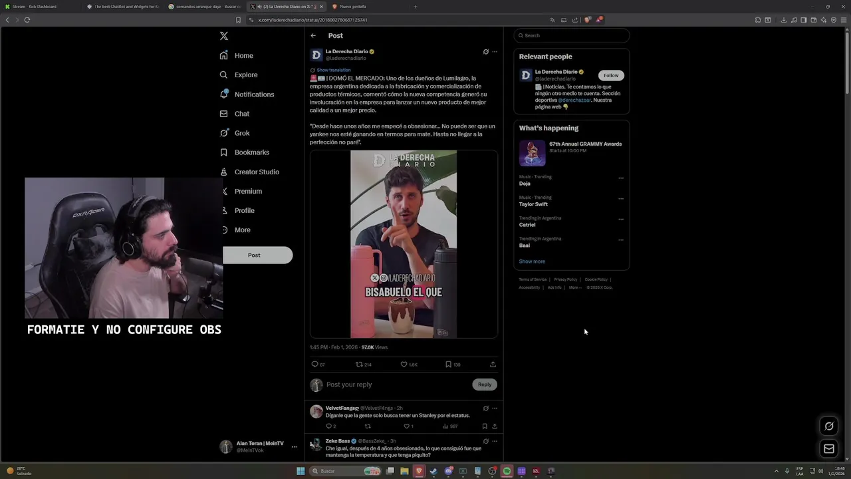Open the X logo home link
Screen dimensions: 851x479
click(x=224, y=36)
